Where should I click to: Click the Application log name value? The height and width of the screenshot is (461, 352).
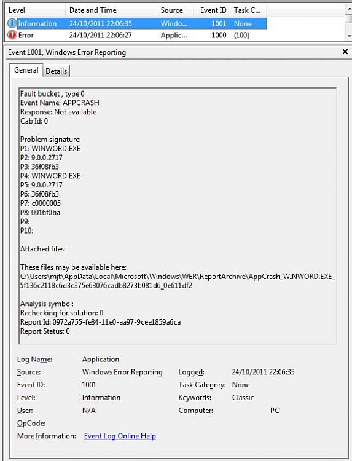click(x=101, y=360)
